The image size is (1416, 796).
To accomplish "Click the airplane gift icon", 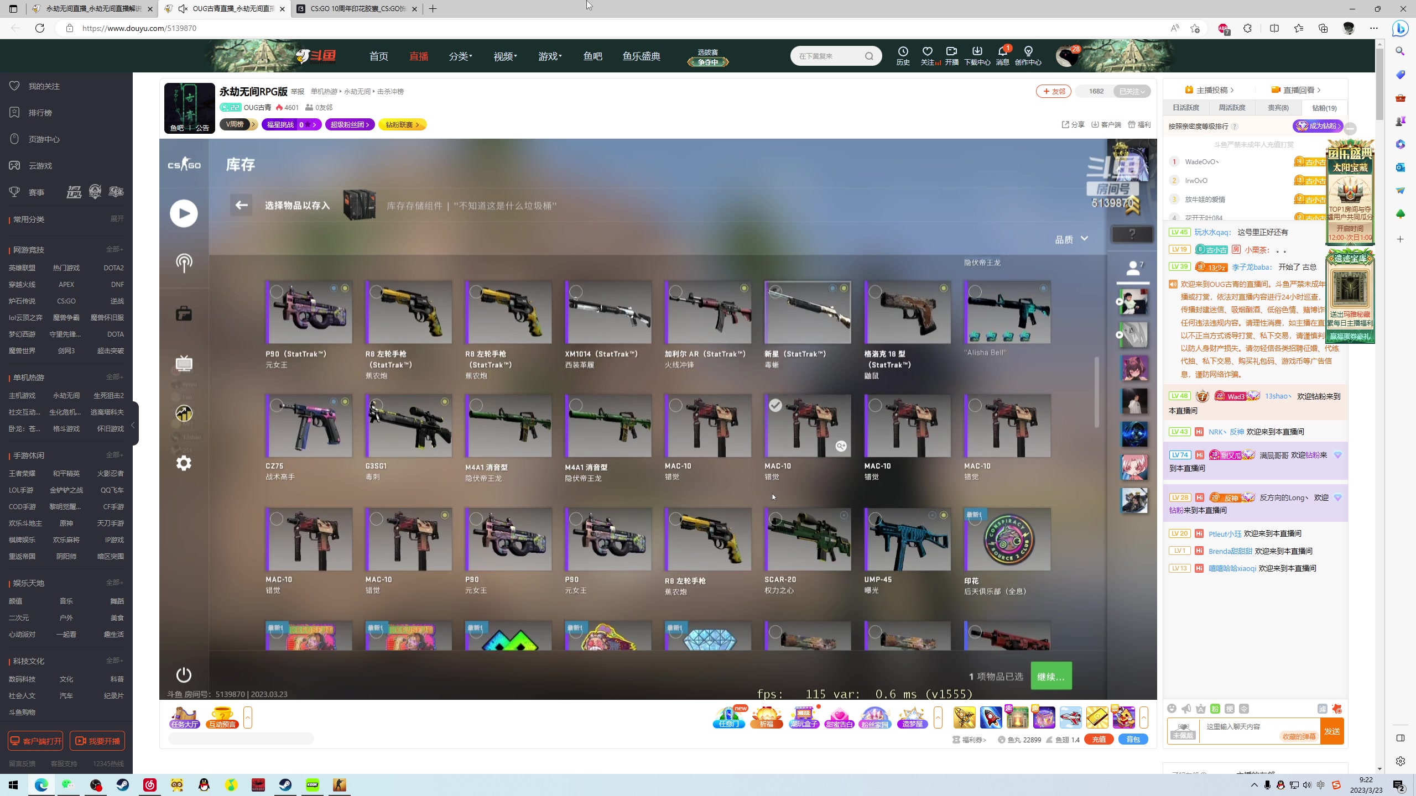I will click(1071, 718).
